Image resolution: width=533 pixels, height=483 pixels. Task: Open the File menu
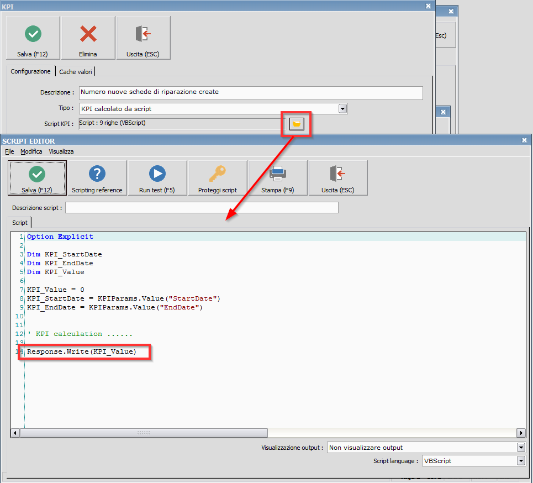(x=9, y=151)
